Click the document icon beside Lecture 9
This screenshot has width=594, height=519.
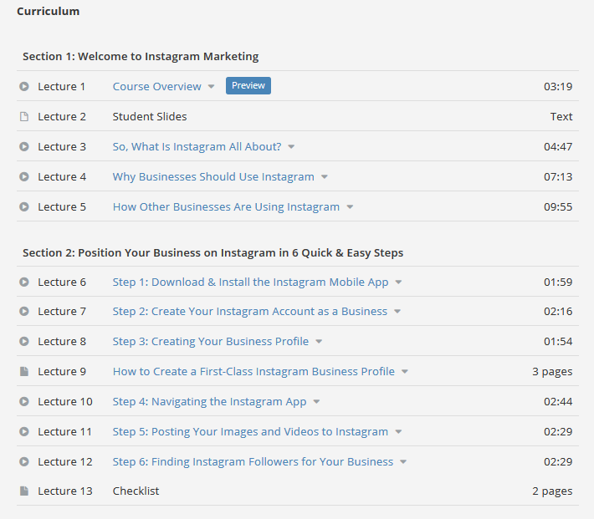click(24, 371)
